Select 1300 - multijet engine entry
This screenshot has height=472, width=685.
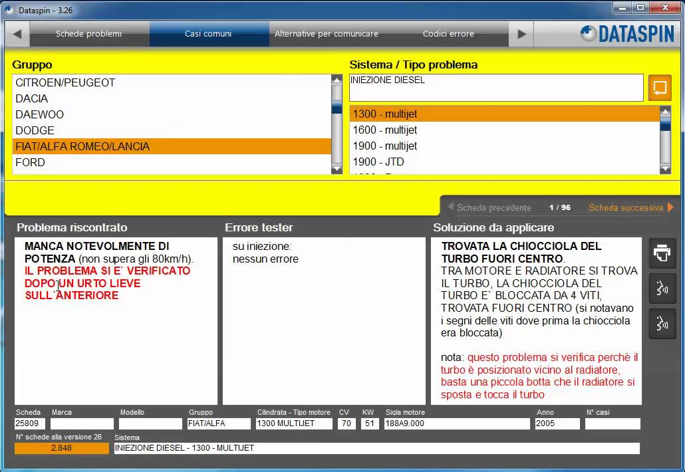(505, 114)
